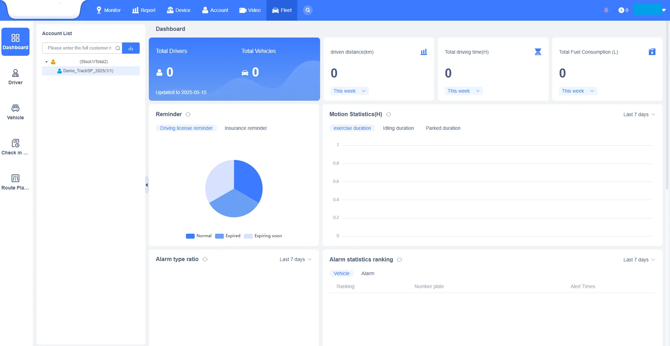Switch to the Fleet tab
The height and width of the screenshot is (346, 670).
(x=281, y=10)
